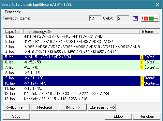The width and height of the screenshot is (163, 121).
Task: Click the blue square icon with red corner
Action: [x=135, y=19]
